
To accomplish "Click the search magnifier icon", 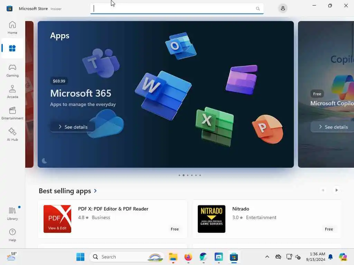I will click(x=258, y=9).
